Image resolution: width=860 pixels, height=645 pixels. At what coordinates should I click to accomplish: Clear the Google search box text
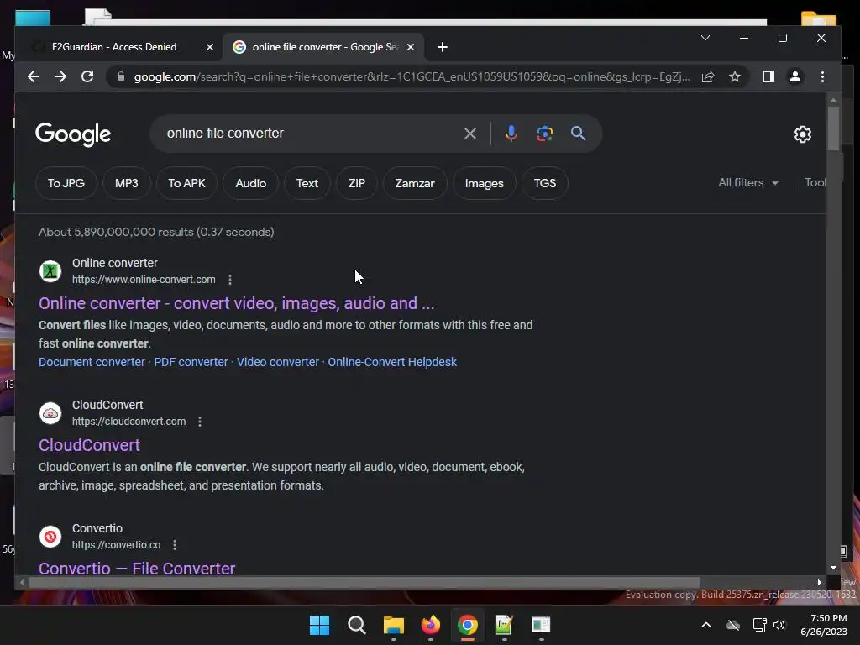tap(470, 134)
